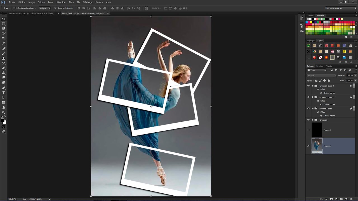Viewport: 358px width, 201px height.
Task: Expand the Groupe 1 copie 3 group
Action: pyautogui.click(x=313, y=86)
